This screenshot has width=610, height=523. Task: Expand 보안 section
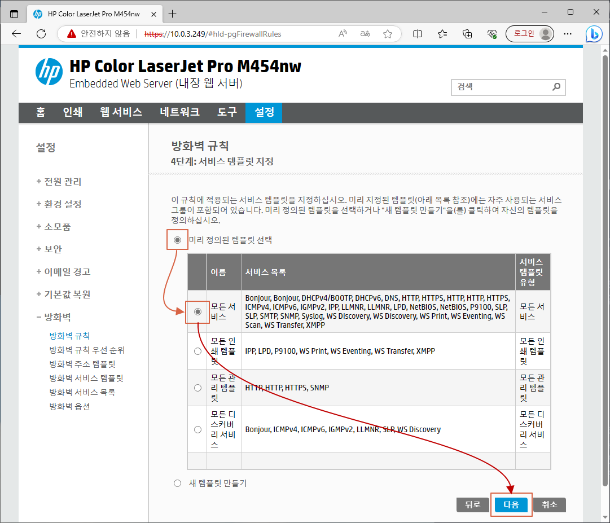pos(49,249)
